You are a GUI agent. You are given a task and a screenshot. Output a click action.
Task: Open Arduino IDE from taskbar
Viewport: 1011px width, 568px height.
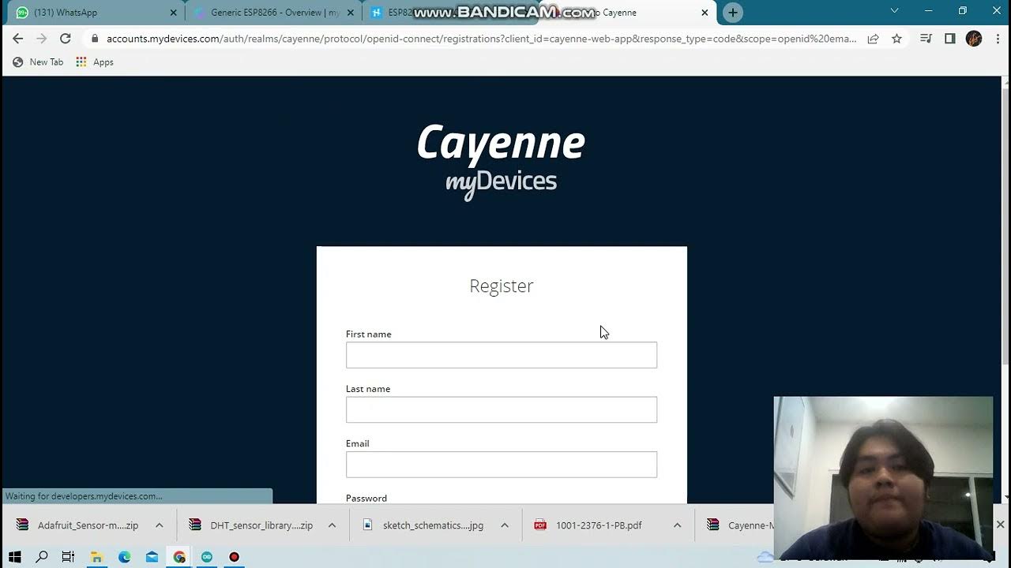(207, 557)
